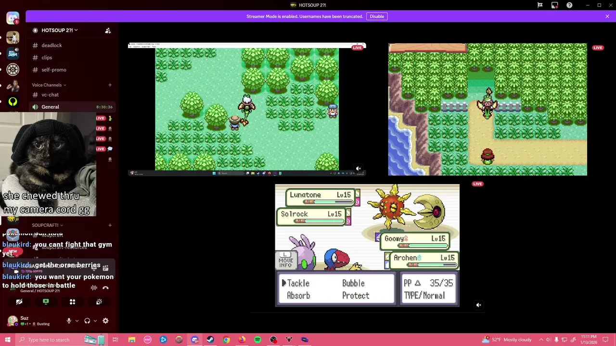This screenshot has width=616, height=346.
Task: Open Battle.net on the taskbar
Action: coord(163,340)
